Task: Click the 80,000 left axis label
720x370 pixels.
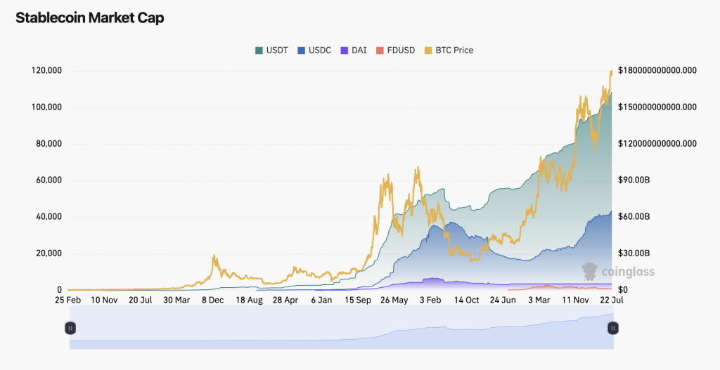Action: click(48, 143)
